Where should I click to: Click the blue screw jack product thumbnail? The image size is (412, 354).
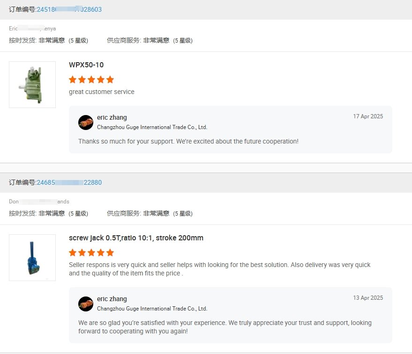[32, 258]
